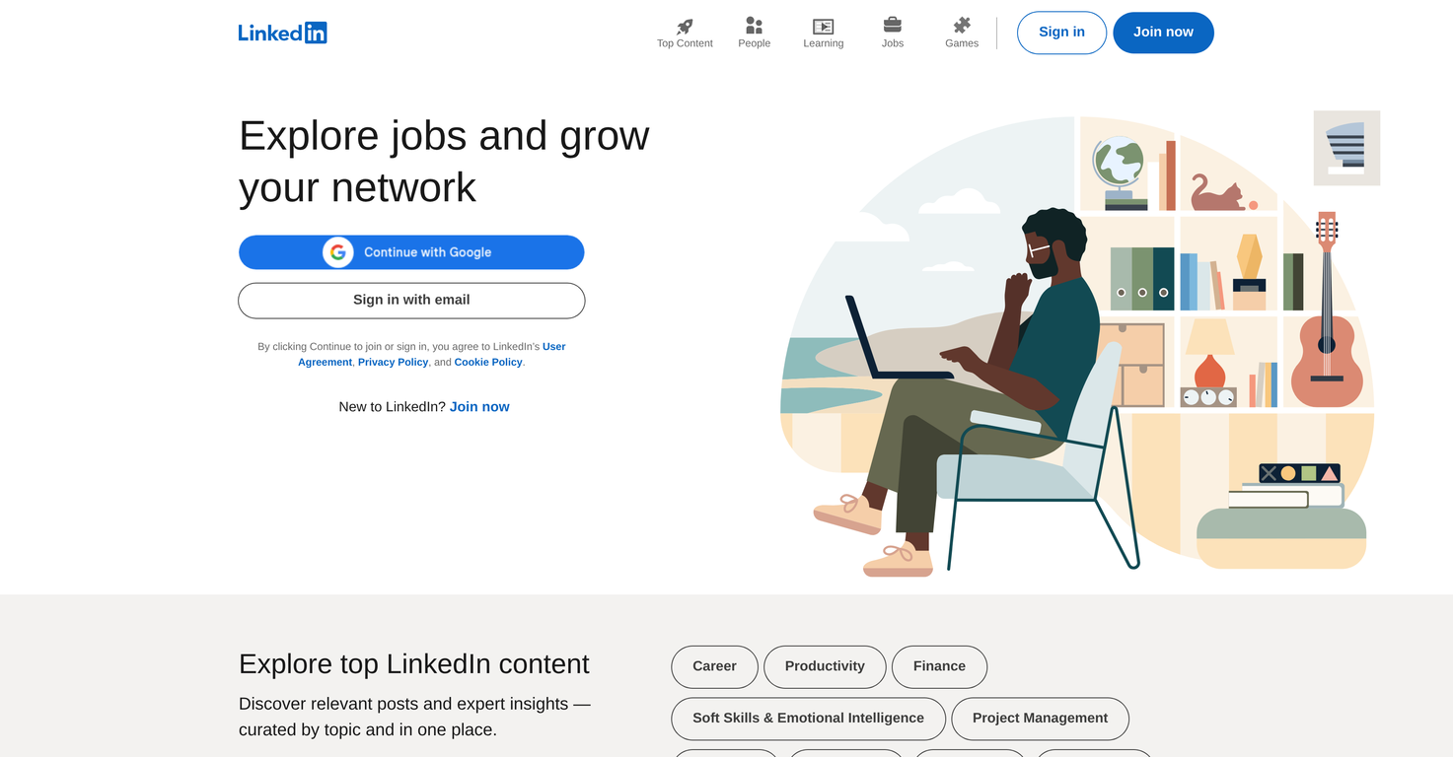This screenshot has height=757, width=1453.
Task: Click the LinkedIn logo
Action: click(282, 32)
